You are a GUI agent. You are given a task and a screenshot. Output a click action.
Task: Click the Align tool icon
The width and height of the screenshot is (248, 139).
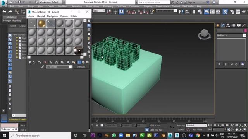pyautogui.click(x=187, y=12)
